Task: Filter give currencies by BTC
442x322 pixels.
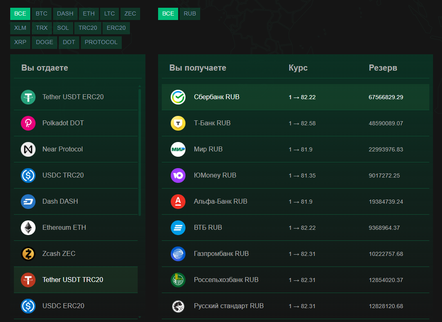Action: coord(41,14)
